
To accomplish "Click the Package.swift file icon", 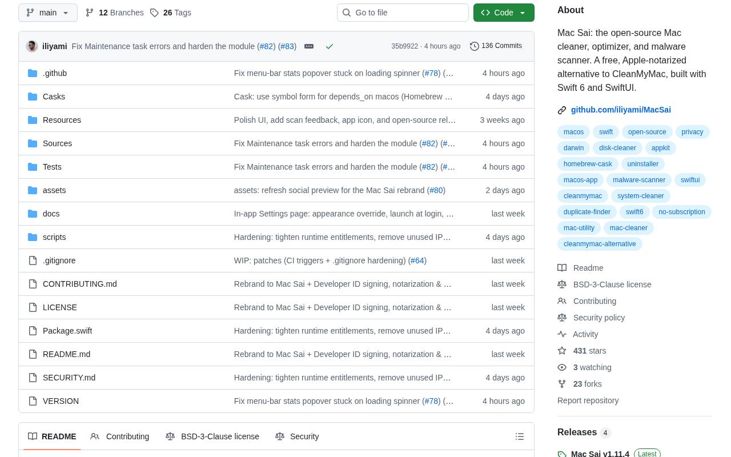I will [x=33, y=331].
